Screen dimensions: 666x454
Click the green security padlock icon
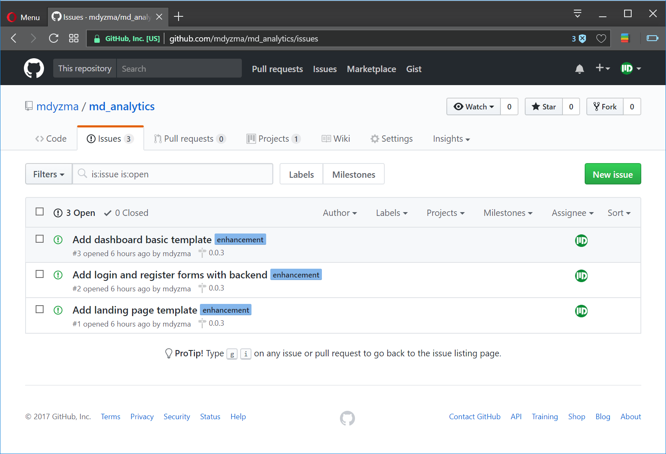tap(97, 39)
